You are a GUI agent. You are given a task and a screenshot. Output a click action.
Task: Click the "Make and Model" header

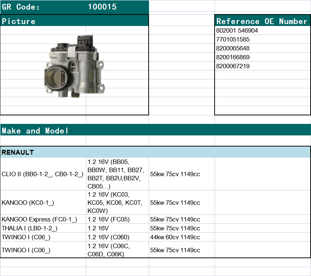(156, 130)
